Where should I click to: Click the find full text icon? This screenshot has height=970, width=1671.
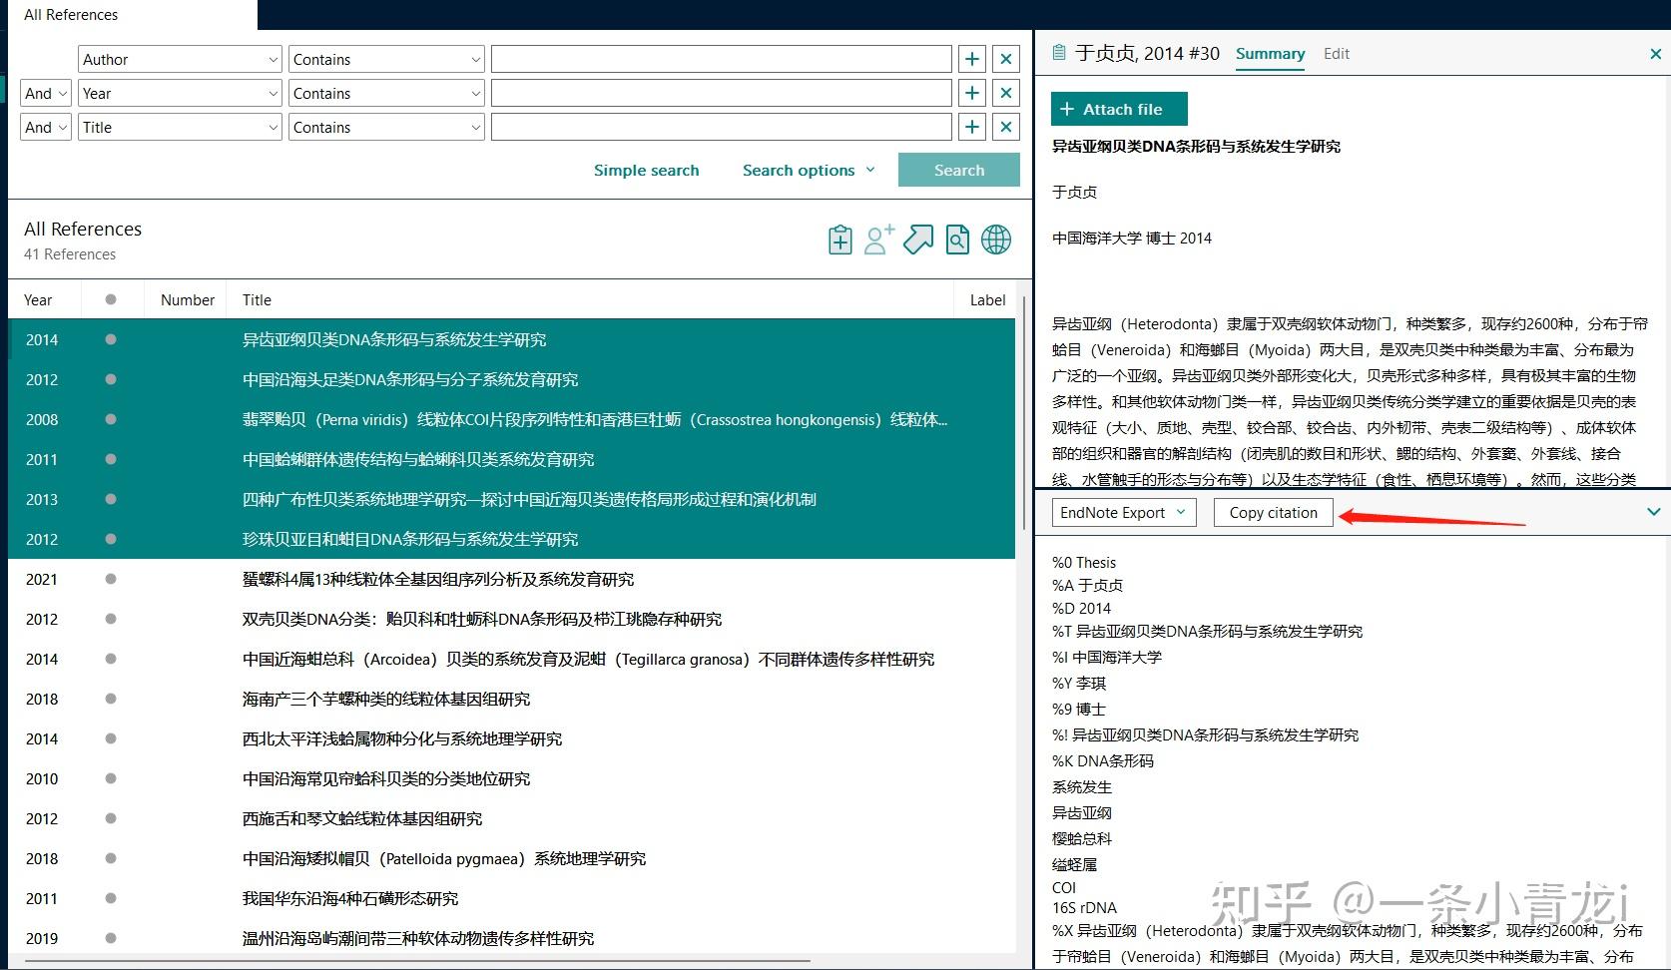957,240
